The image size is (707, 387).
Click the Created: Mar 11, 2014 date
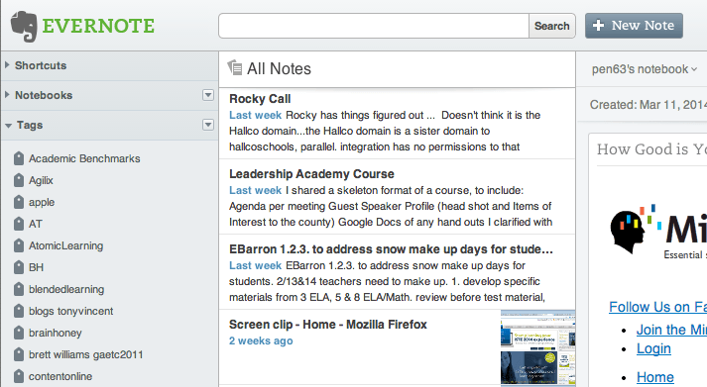pos(648,104)
